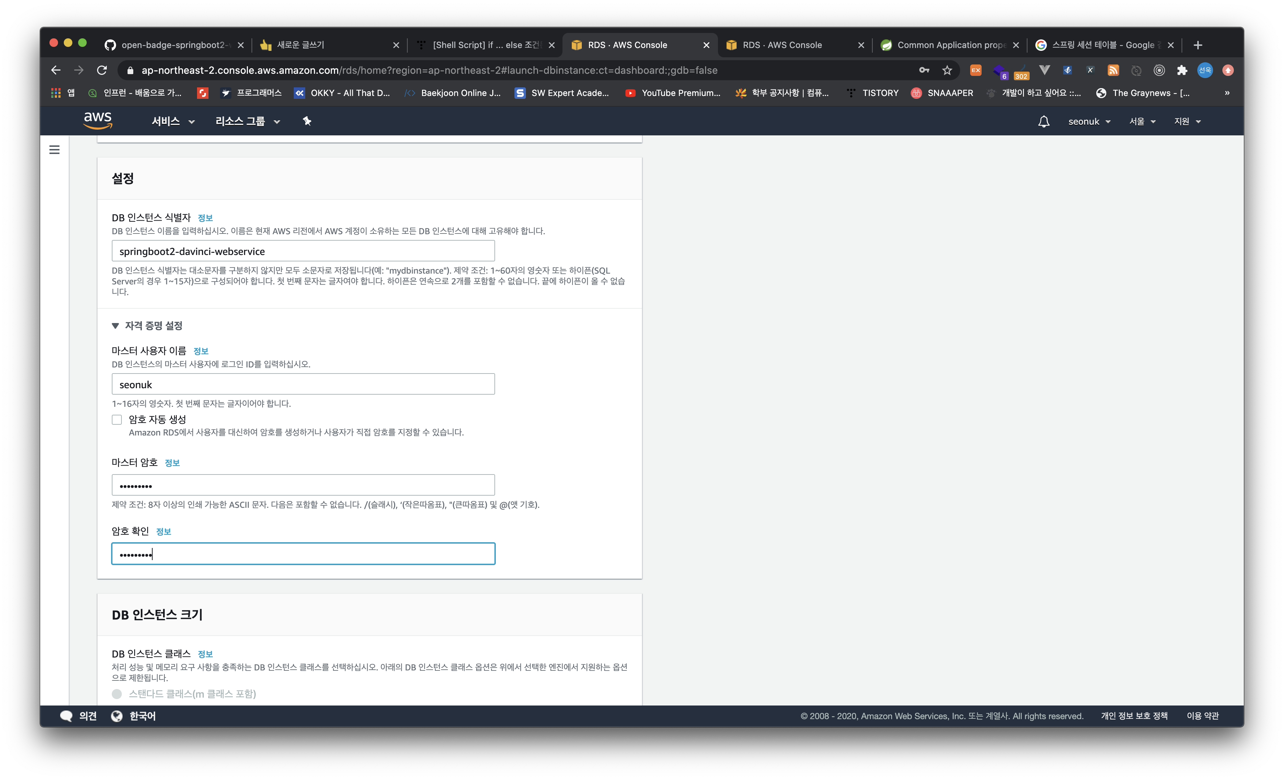The image size is (1284, 780).
Task: Collapse the 자격 증명 설정 section
Action: (116, 326)
